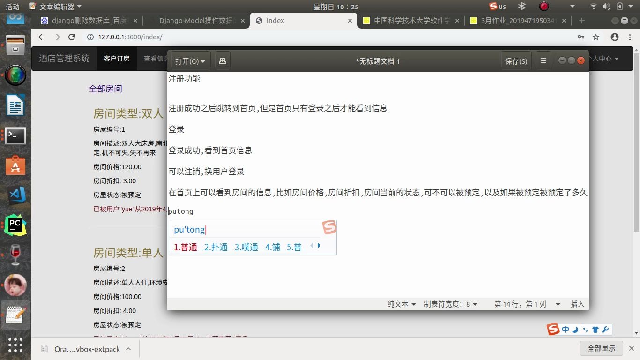Open top bar dropdown arrow beside recorder icon

[x=573, y=6]
